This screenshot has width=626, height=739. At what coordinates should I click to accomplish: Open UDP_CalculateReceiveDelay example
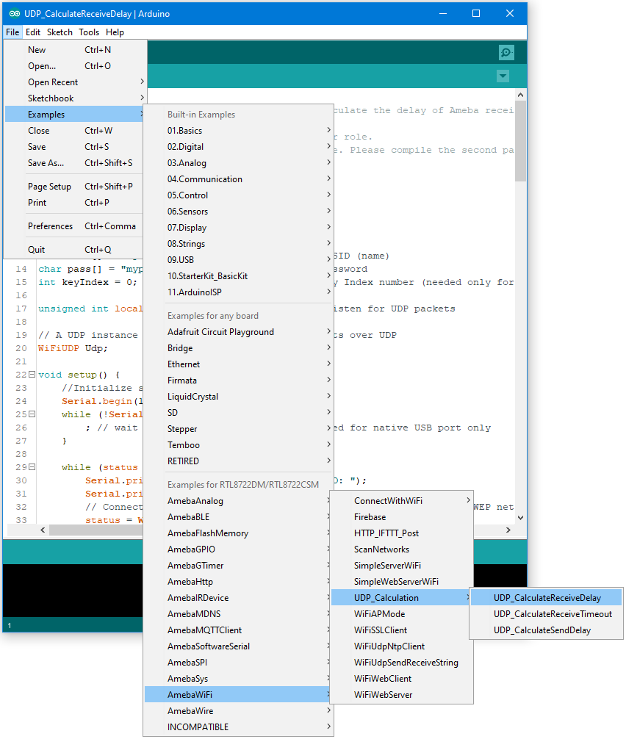click(547, 598)
